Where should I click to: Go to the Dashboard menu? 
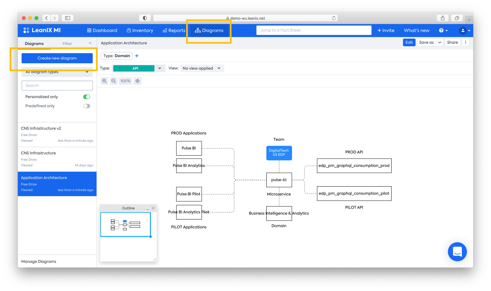[102, 30]
